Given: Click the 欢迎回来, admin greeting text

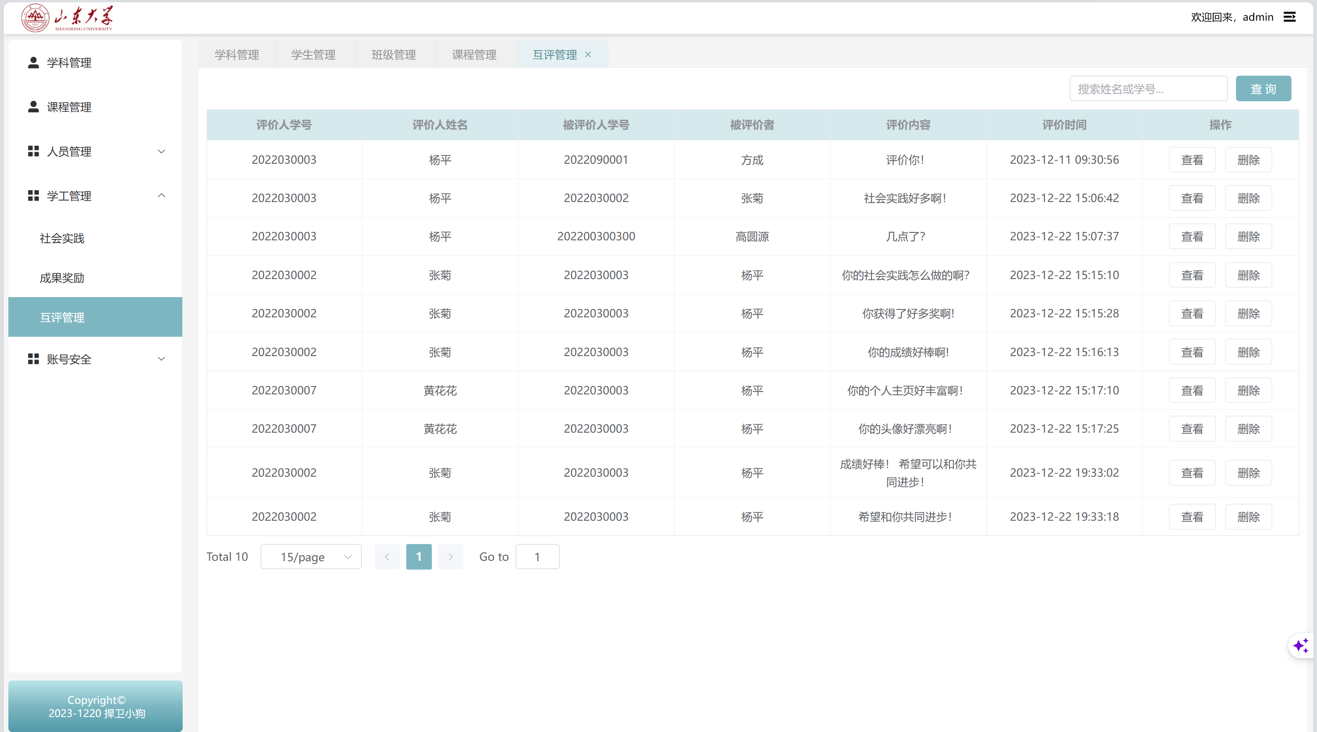Looking at the screenshot, I should coord(1232,17).
